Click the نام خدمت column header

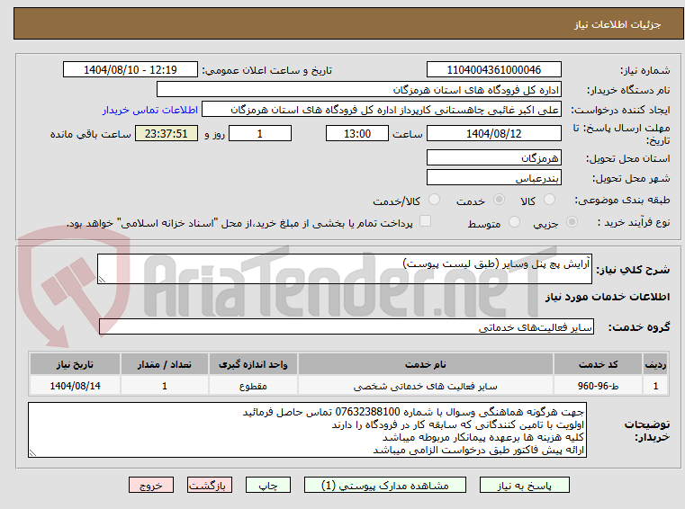[425, 364]
